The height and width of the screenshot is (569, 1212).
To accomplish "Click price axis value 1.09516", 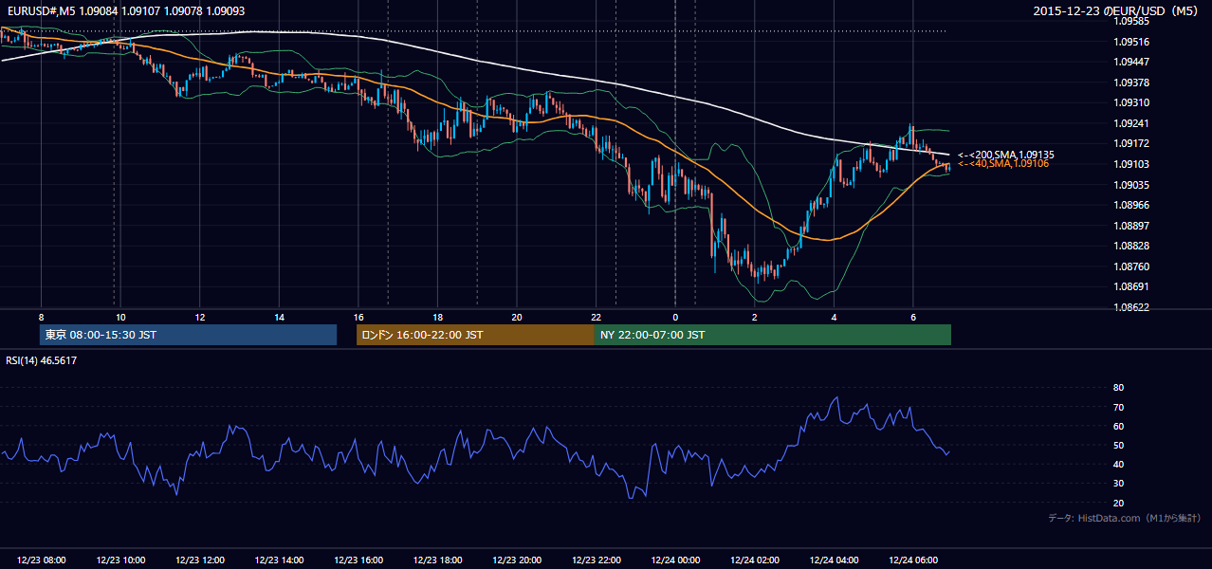I will [x=1131, y=42].
